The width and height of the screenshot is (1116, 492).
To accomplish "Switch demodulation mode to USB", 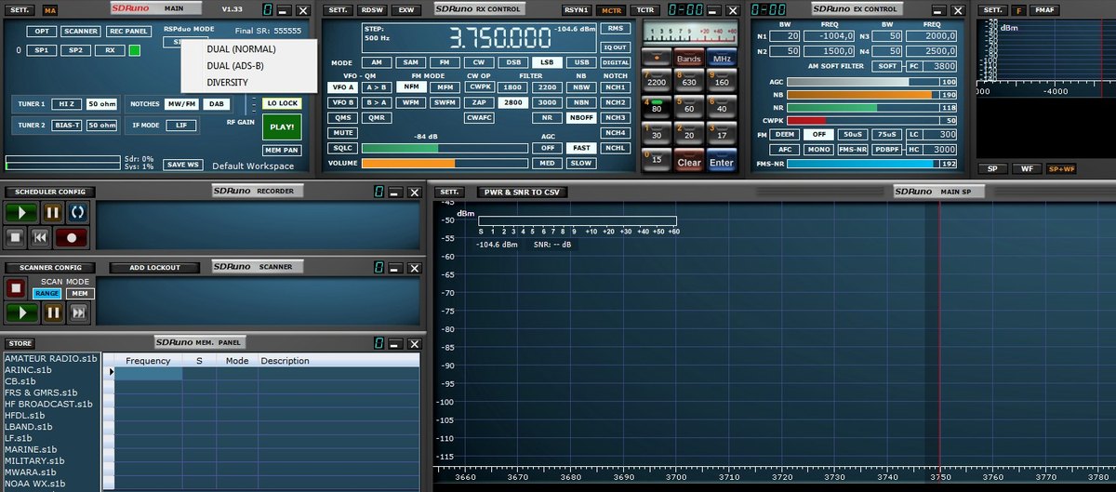I will [581, 62].
